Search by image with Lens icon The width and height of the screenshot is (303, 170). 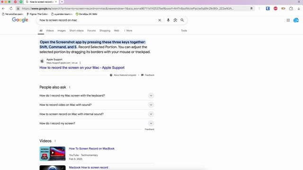pyautogui.click(x=175, y=20)
